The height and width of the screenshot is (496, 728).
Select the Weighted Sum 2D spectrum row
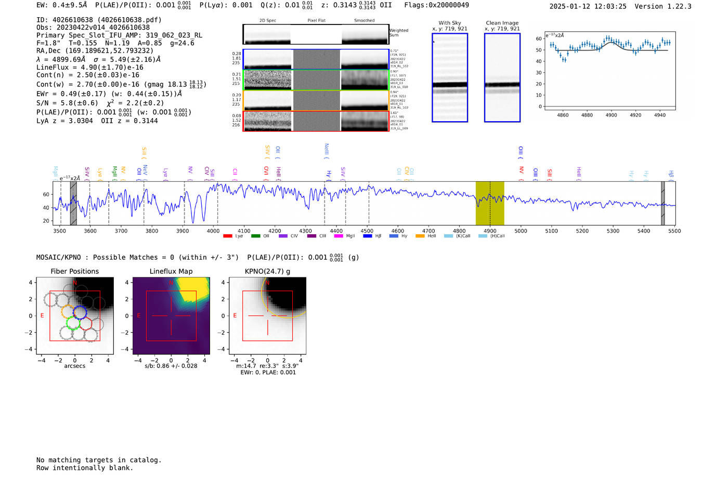click(x=316, y=34)
